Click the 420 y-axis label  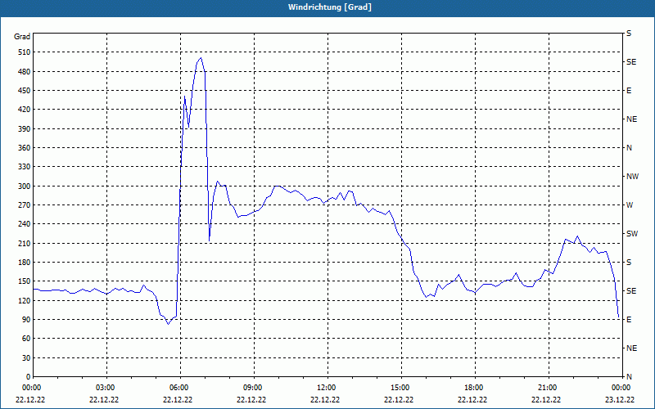(x=25, y=110)
